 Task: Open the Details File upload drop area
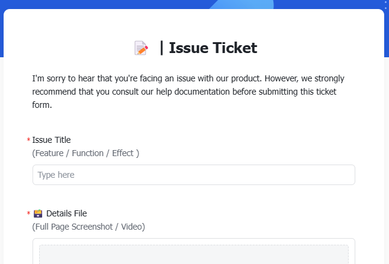193,253
